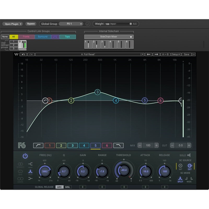Set band to Stereo mode

pyautogui.click(x=20, y=165)
